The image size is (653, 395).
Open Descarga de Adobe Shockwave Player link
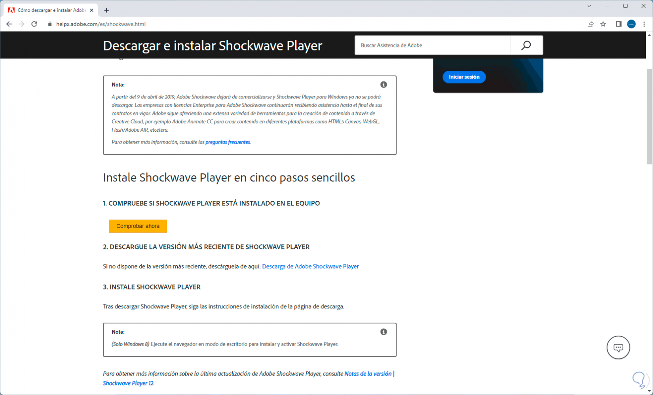pyautogui.click(x=310, y=266)
